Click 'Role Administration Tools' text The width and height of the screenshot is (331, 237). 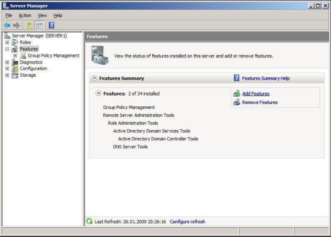[x=133, y=123]
